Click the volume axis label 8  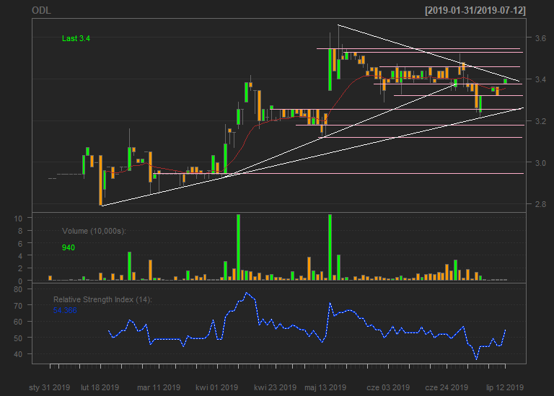click(x=20, y=231)
